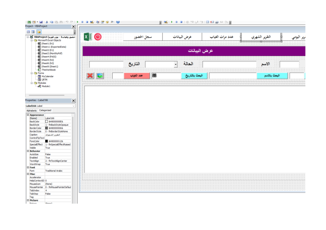Screen dimensions: 326x230
Task: Collapse the Font properties category
Action: [28, 167]
